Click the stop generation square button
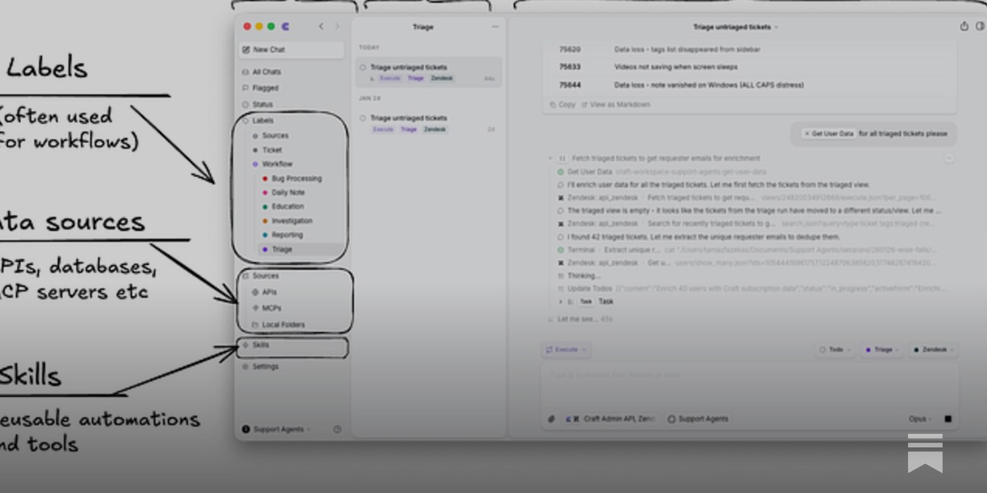The image size is (987, 493). click(x=948, y=419)
